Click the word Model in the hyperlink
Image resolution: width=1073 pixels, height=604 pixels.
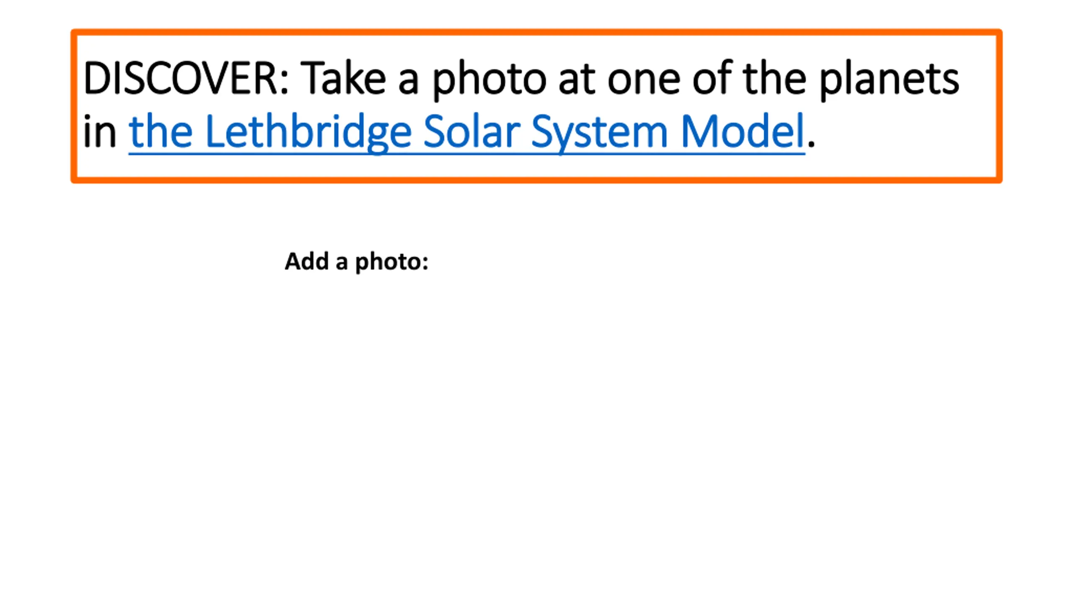pyautogui.click(x=742, y=132)
